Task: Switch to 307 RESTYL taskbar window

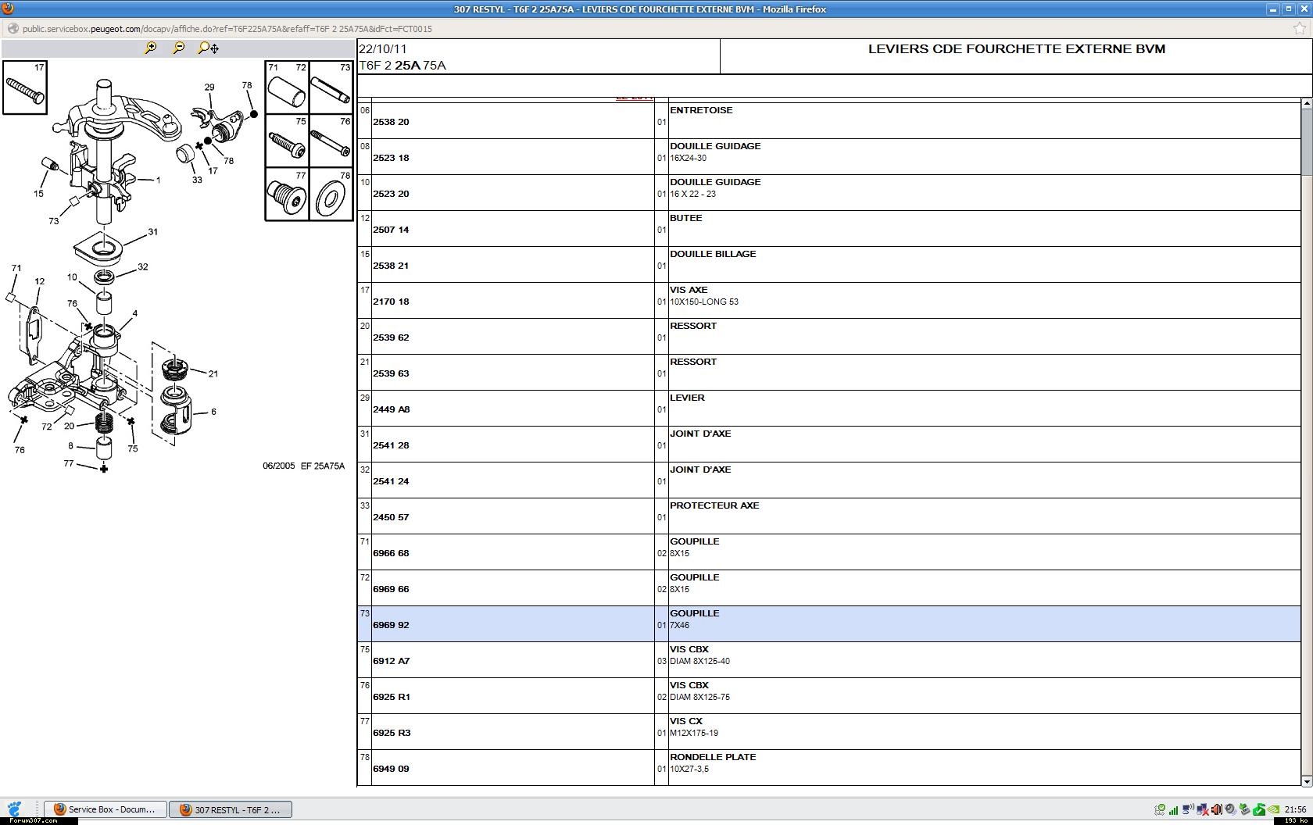Action: pos(231,809)
